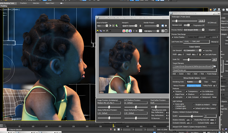Enable the green channel button
Viewport: 228px width, 133px height.
pyautogui.click(x=127, y=31)
